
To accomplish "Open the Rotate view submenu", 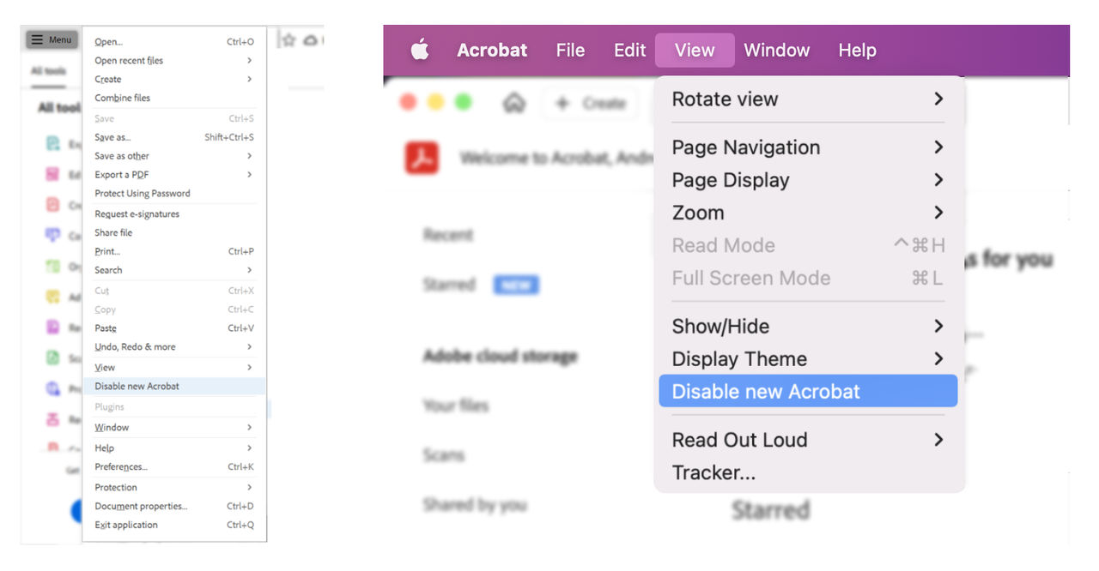I will point(807,99).
